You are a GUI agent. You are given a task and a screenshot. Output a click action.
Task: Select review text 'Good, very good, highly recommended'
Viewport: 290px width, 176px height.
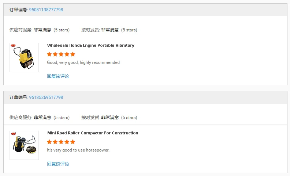coord(83,62)
